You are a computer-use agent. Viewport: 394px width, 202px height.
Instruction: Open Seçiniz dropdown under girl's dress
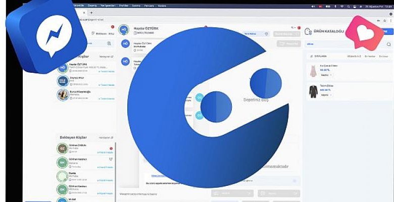(326, 75)
